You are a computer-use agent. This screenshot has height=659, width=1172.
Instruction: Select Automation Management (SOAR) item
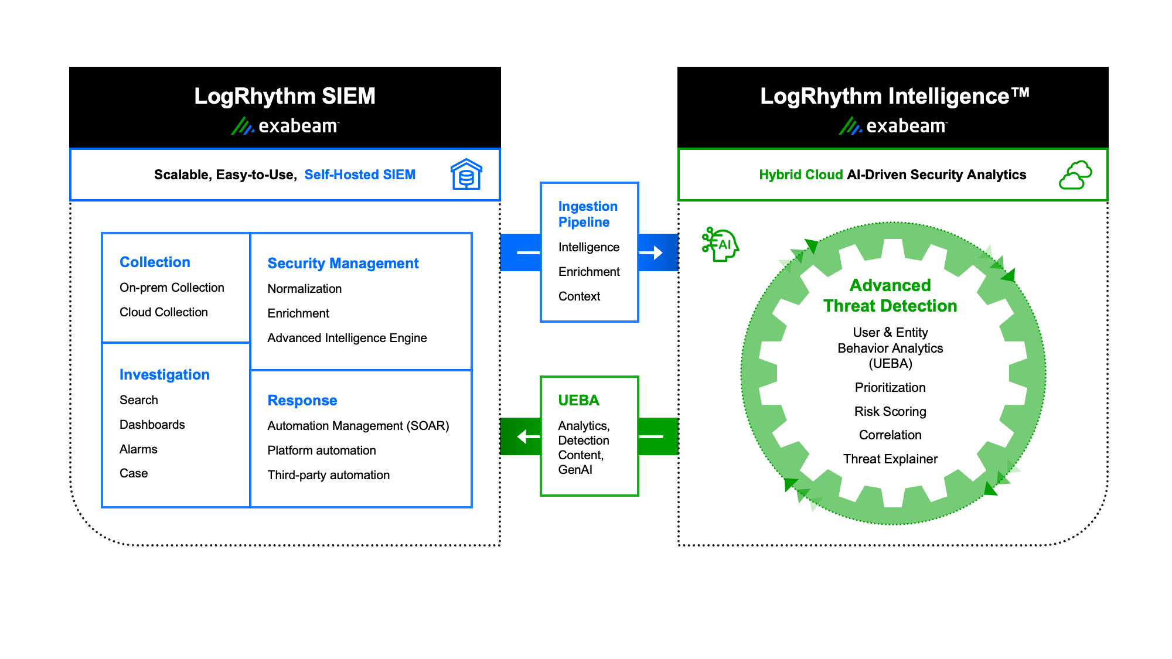(358, 426)
